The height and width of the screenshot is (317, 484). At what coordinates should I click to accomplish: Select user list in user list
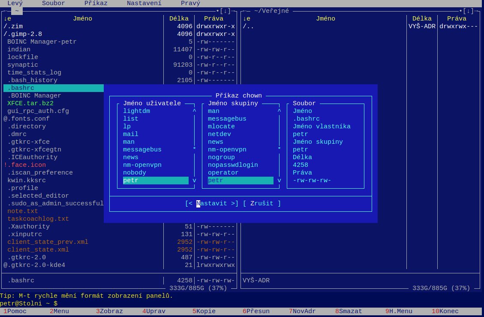131,119
